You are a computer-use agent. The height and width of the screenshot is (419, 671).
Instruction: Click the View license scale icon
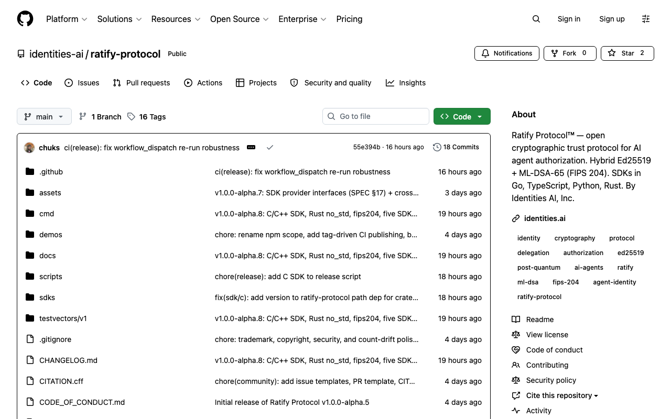[516, 335]
